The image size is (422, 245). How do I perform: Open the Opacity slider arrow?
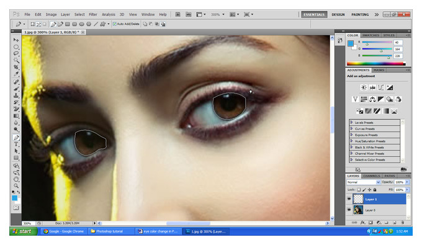407,182
